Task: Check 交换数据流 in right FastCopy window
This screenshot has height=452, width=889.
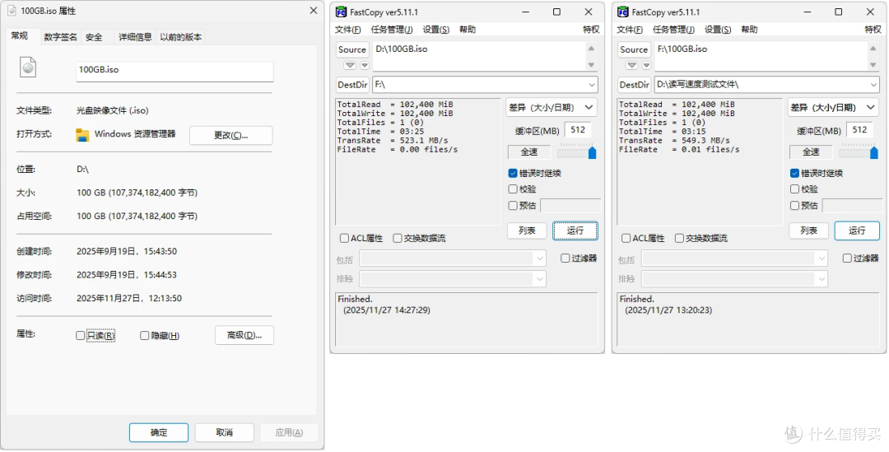Action: pos(679,238)
